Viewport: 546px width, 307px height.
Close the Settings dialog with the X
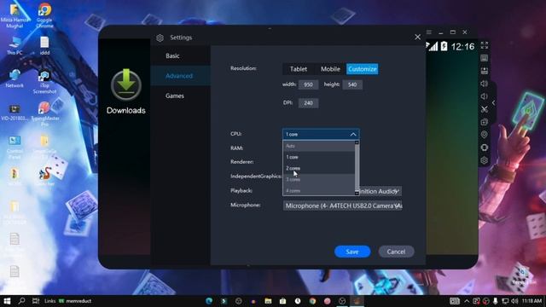click(x=417, y=37)
